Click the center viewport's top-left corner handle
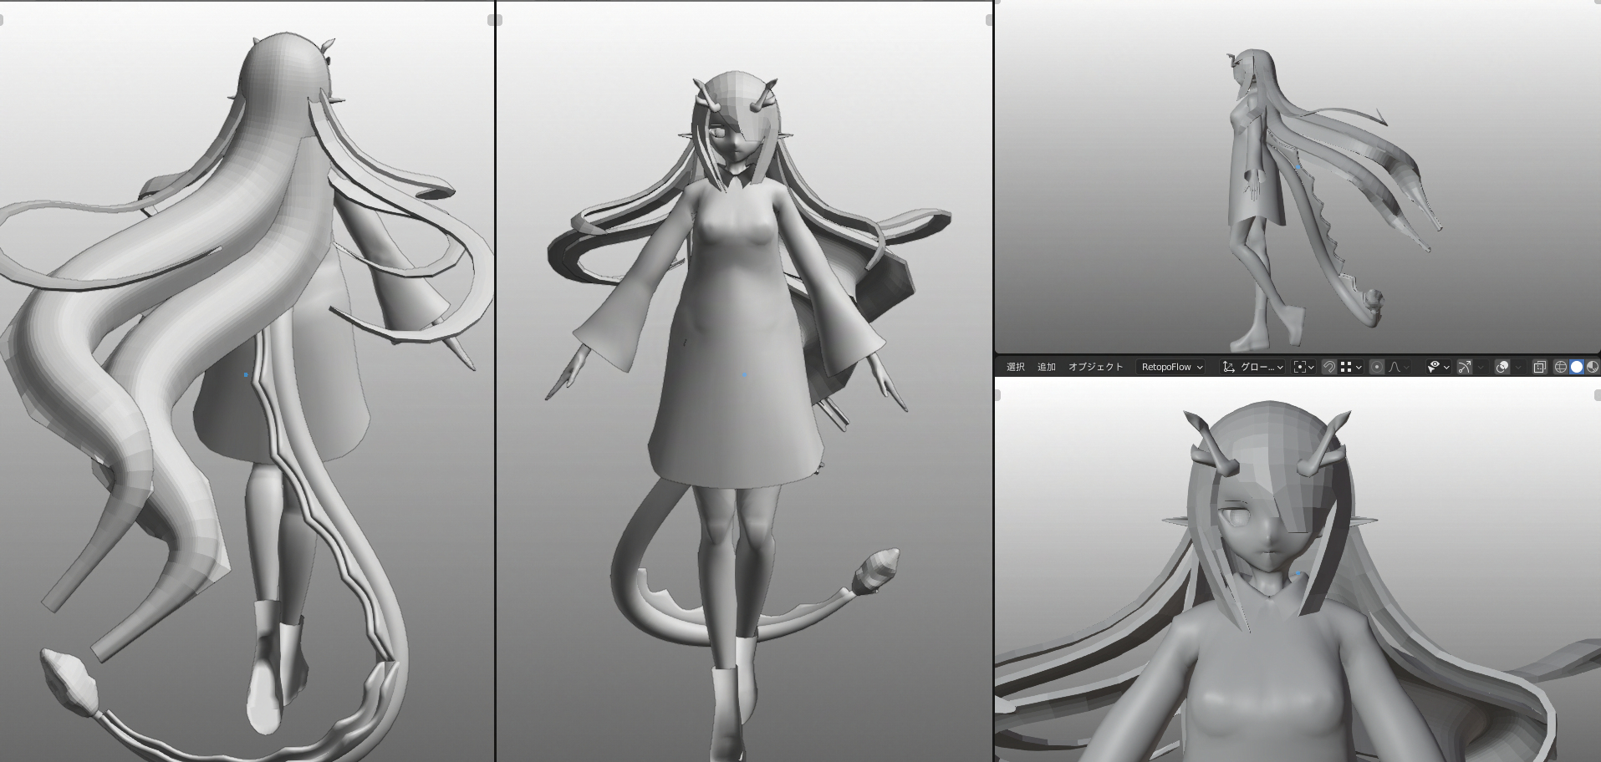 499,20
